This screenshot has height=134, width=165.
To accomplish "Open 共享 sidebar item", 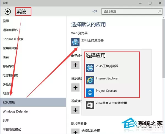I will [6, 120].
